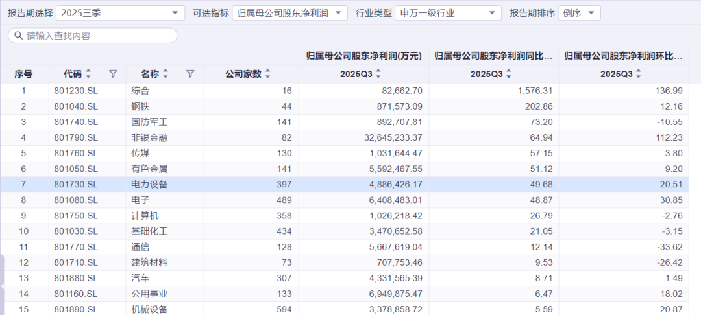Sort by the 名称 column arrows

click(x=166, y=74)
